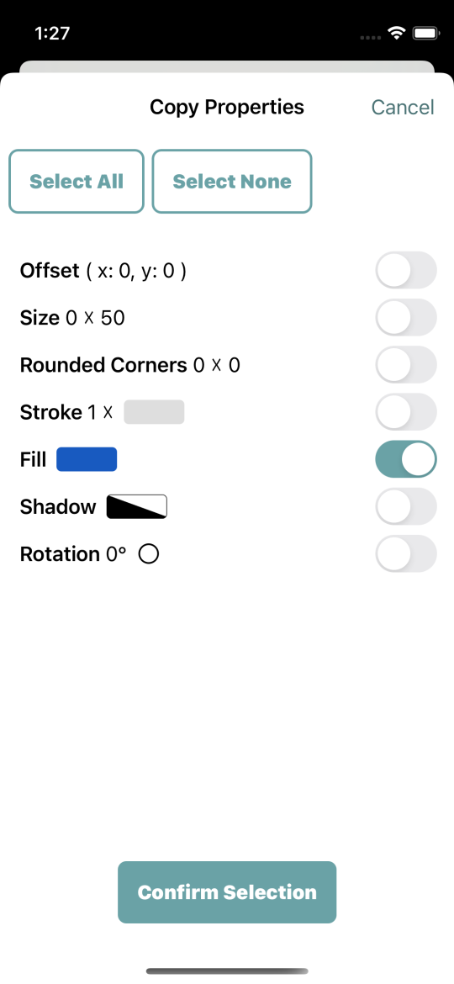454x984 pixels.
Task: Click the Rotation circle indicator icon
Action: (149, 554)
